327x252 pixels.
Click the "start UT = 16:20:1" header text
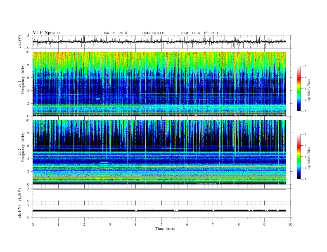pos(199,33)
